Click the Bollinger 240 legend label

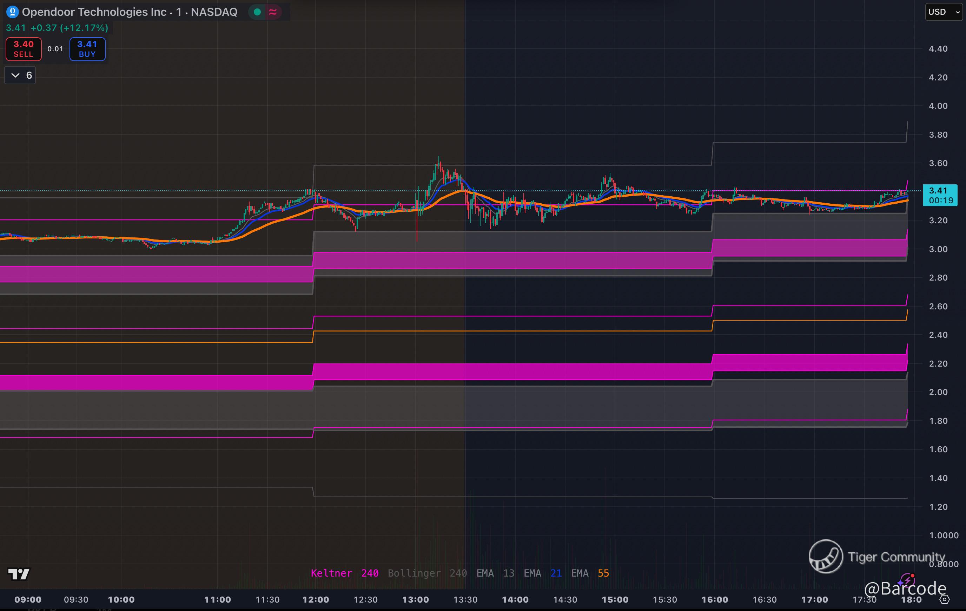point(427,573)
